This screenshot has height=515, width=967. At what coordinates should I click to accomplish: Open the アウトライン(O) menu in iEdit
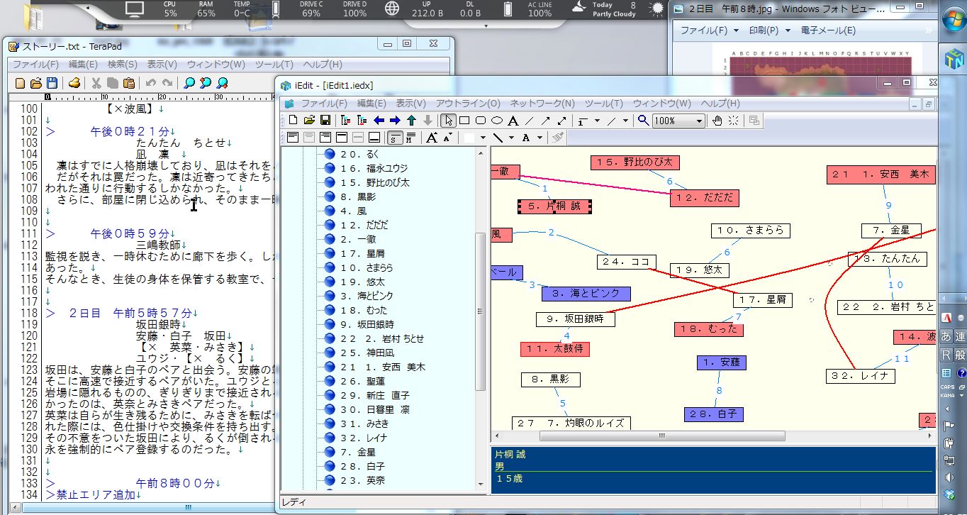tap(468, 104)
